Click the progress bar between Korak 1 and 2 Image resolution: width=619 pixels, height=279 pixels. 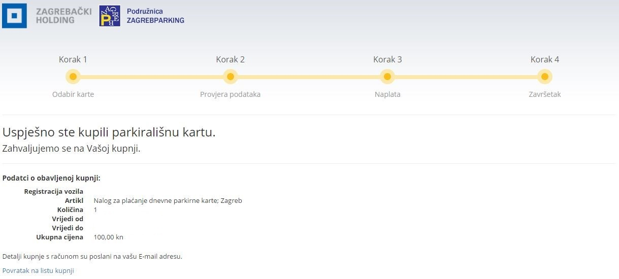pos(152,77)
